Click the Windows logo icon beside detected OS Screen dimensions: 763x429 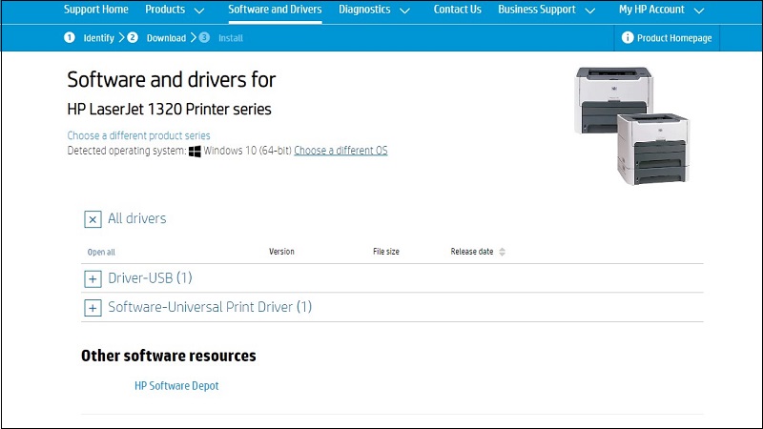coord(195,151)
